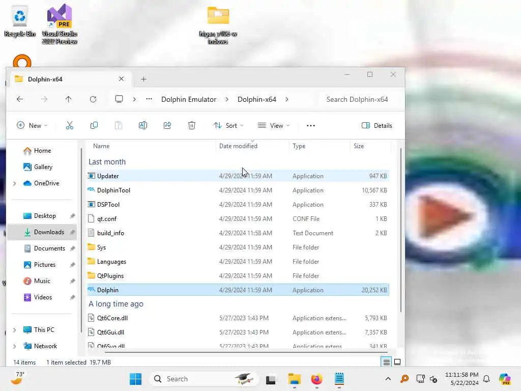Screen dimensions: 521x391
Task: Show hidden breadcrumb path ellipsis
Action: click(x=149, y=99)
